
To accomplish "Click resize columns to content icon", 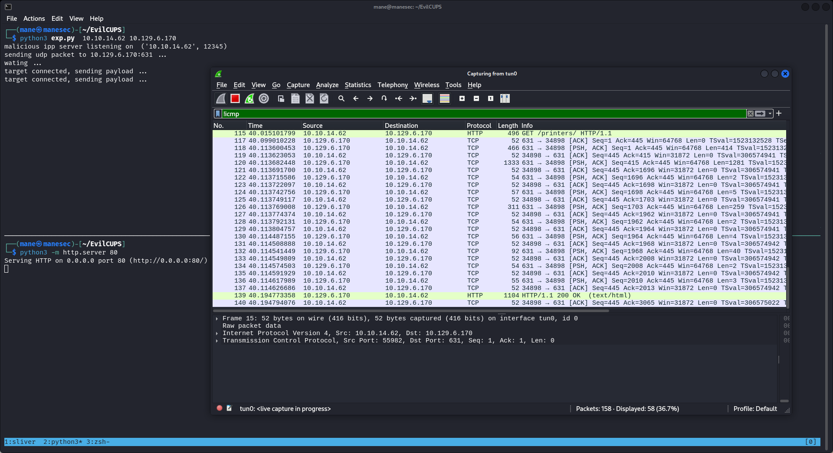I will click(x=505, y=99).
